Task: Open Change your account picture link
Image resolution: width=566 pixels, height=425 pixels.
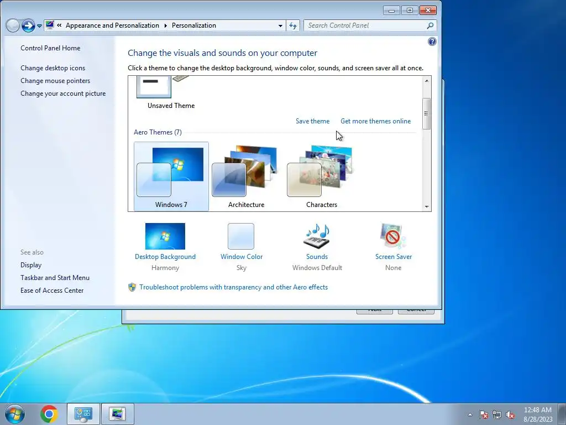Action: click(63, 93)
